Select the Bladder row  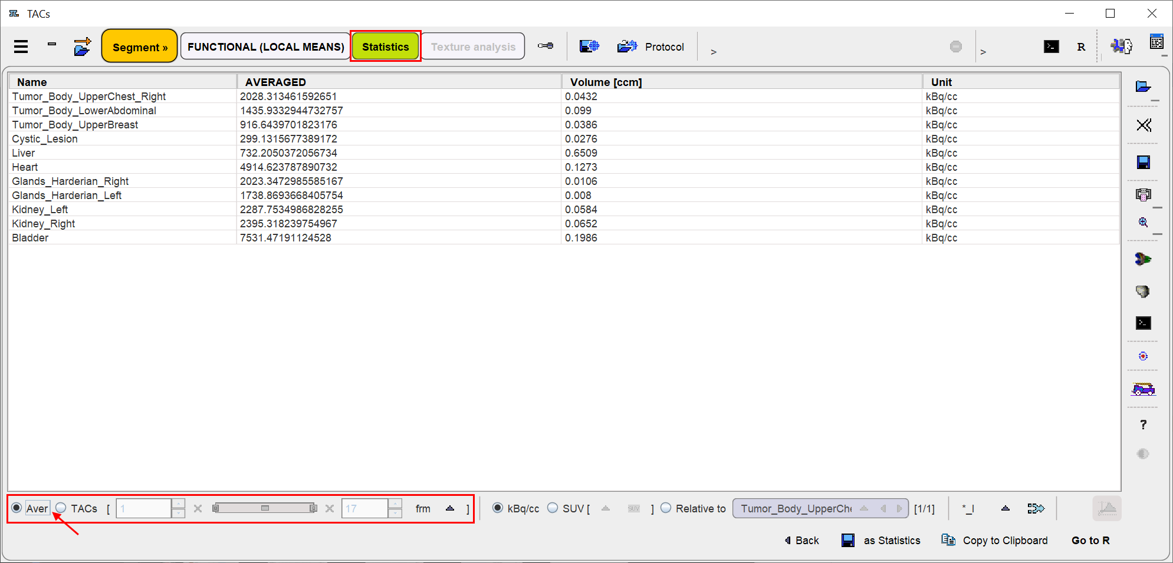(564, 237)
